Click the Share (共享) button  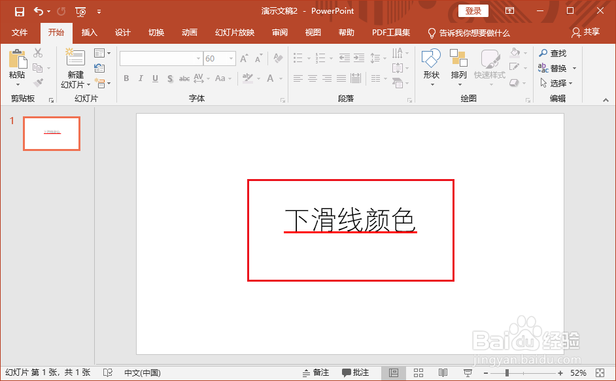[x=586, y=32]
